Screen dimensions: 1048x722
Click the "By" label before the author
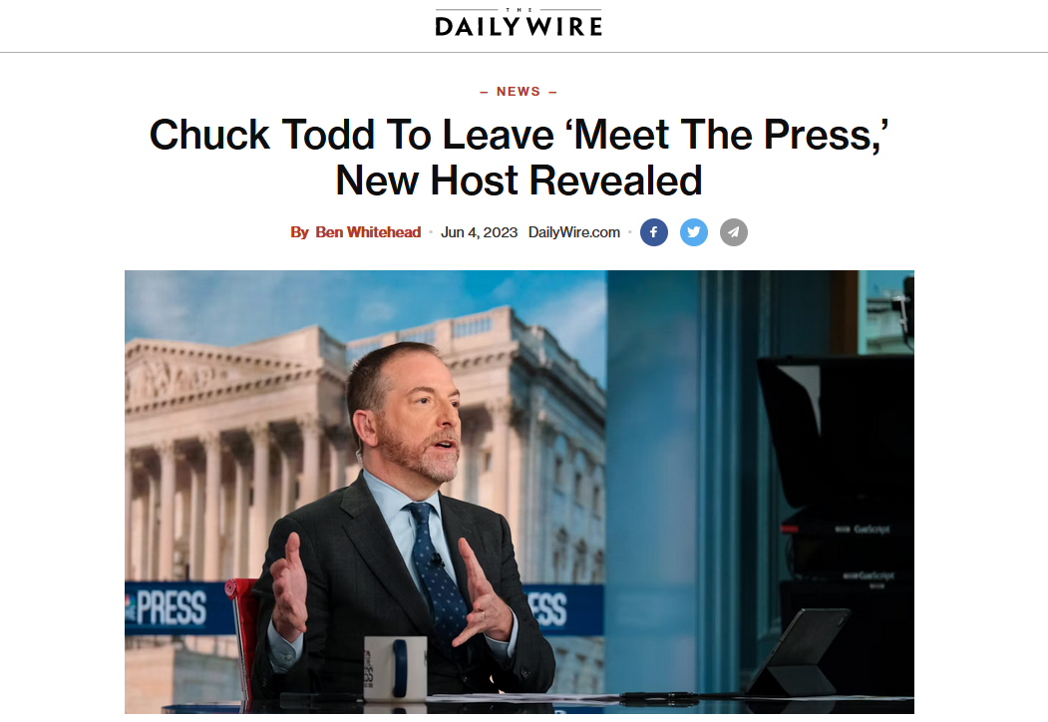pyautogui.click(x=299, y=232)
